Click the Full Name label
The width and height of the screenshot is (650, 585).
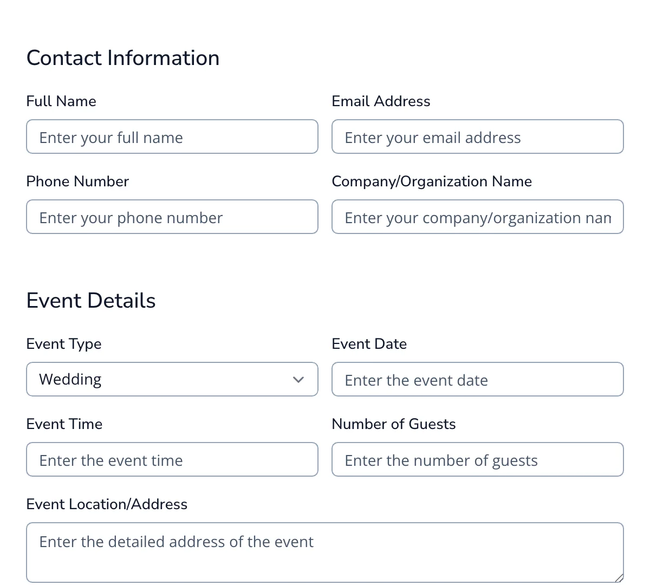[61, 101]
